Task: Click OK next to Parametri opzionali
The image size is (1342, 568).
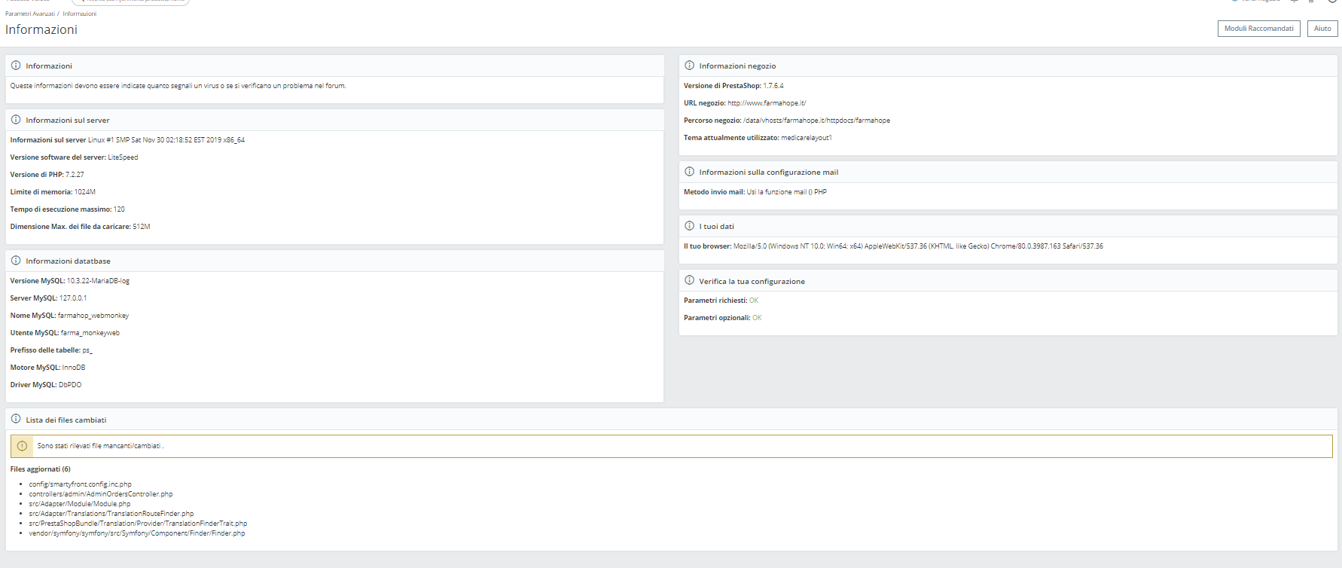Action: tap(757, 318)
